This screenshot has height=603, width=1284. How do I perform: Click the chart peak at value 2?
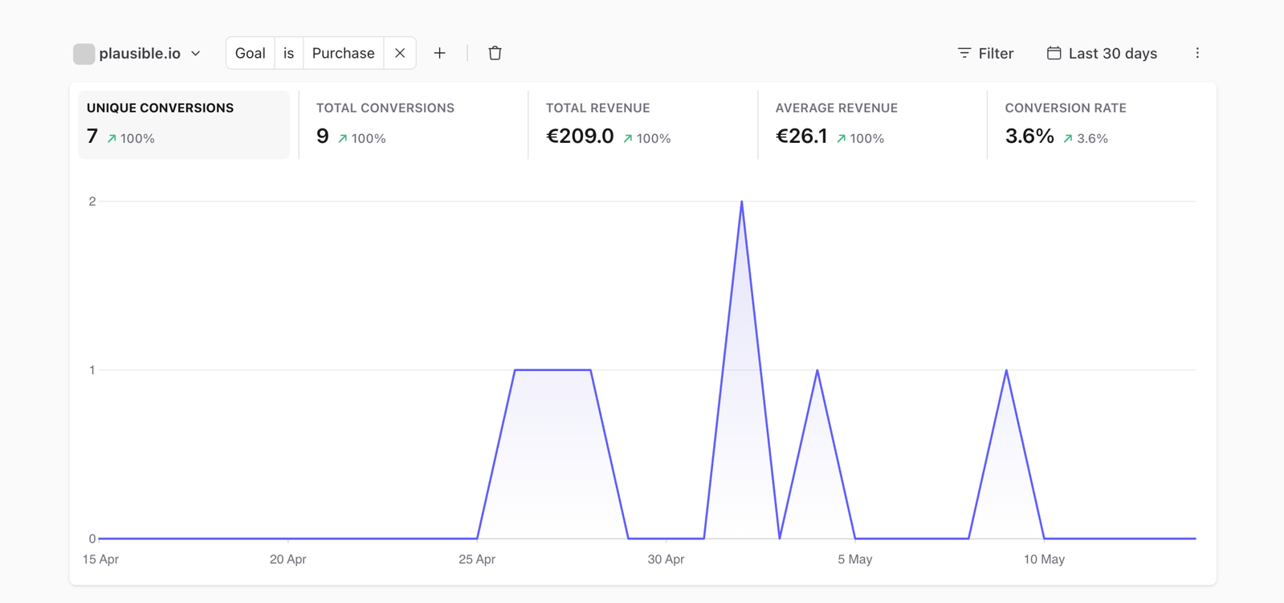tap(742, 202)
